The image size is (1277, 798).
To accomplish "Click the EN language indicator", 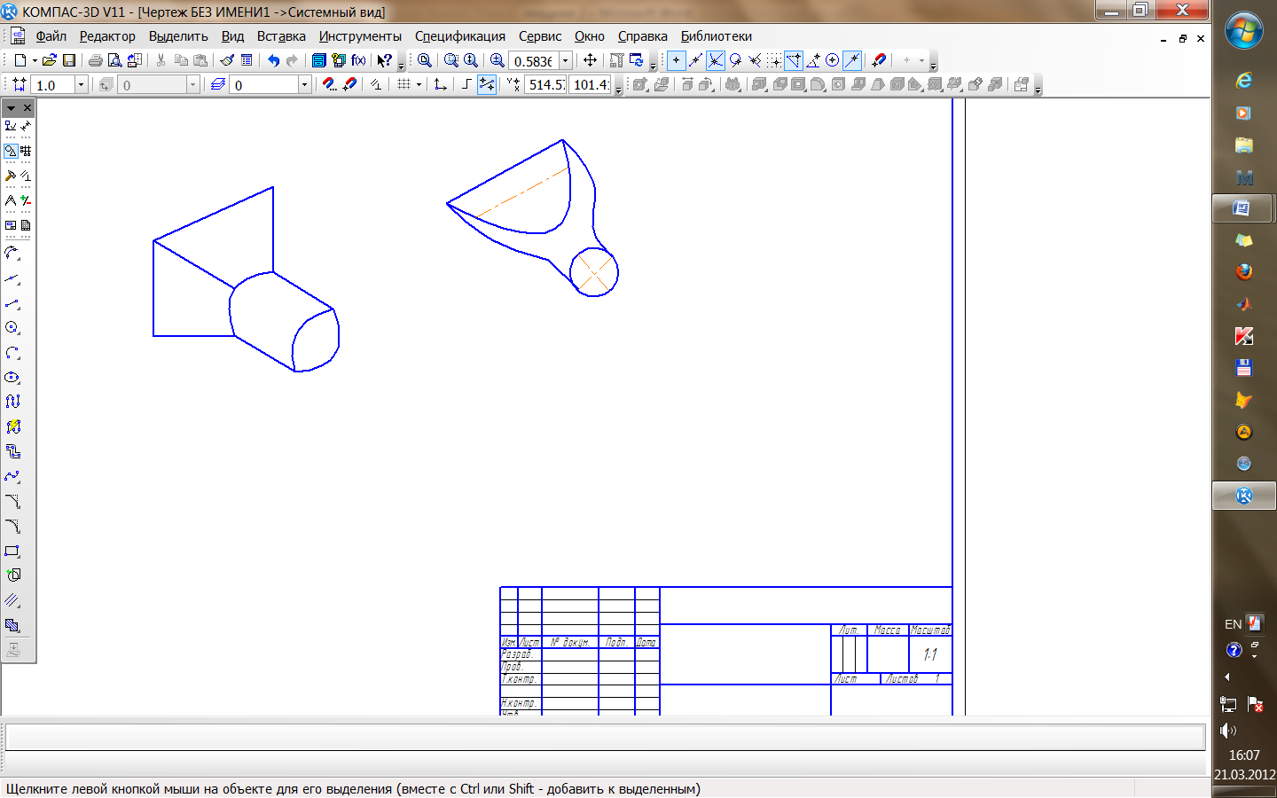I will (x=1233, y=624).
